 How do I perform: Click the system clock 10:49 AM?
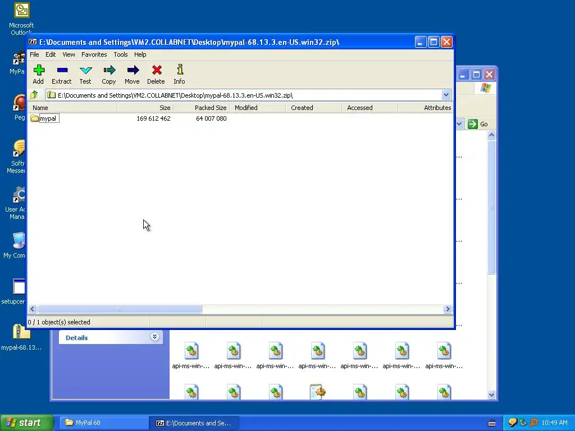point(554,423)
